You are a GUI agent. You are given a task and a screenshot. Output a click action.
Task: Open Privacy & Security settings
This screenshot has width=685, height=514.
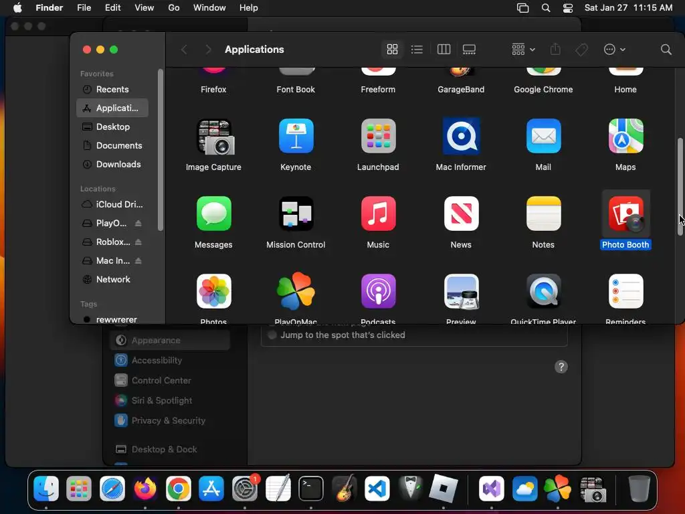click(x=171, y=420)
